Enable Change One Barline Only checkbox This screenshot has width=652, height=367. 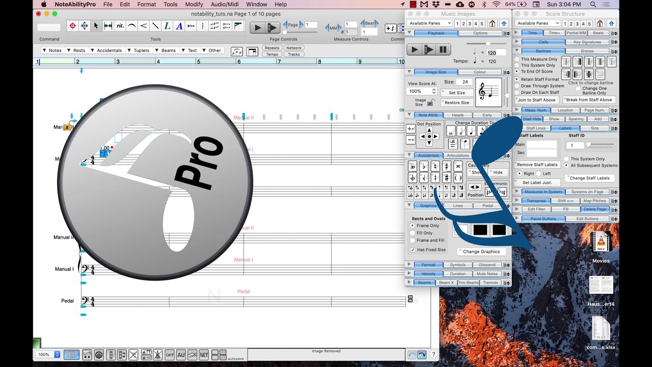click(578, 88)
